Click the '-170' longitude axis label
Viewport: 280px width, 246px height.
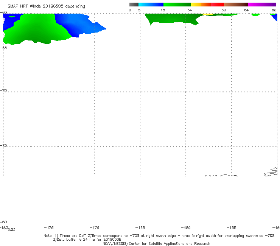pyautogui.click(x=95, y=228)
